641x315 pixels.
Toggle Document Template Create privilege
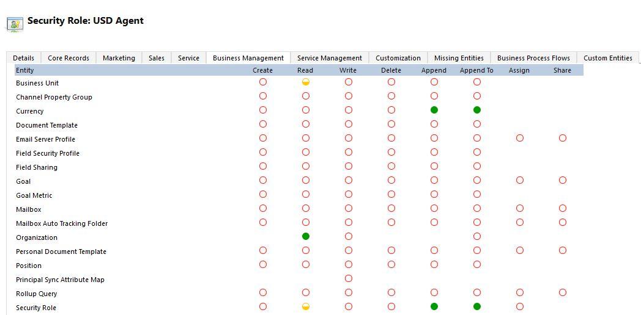(x=263, y=124)
